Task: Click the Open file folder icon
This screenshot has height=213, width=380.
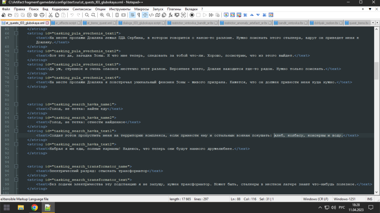Action: 10,15
